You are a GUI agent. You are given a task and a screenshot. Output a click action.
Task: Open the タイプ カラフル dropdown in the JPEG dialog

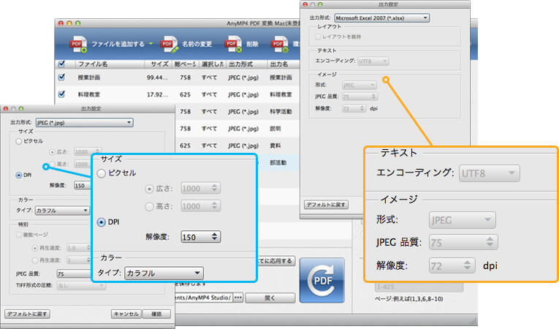pos(62,211)
